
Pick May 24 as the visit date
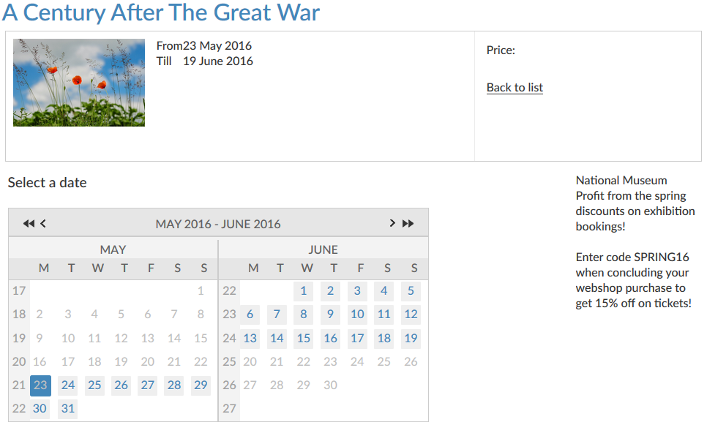click(68, 385)
